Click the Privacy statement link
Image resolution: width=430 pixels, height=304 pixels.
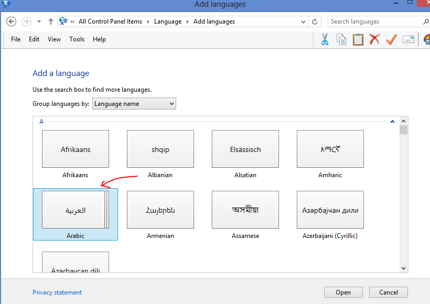[57, 292]
